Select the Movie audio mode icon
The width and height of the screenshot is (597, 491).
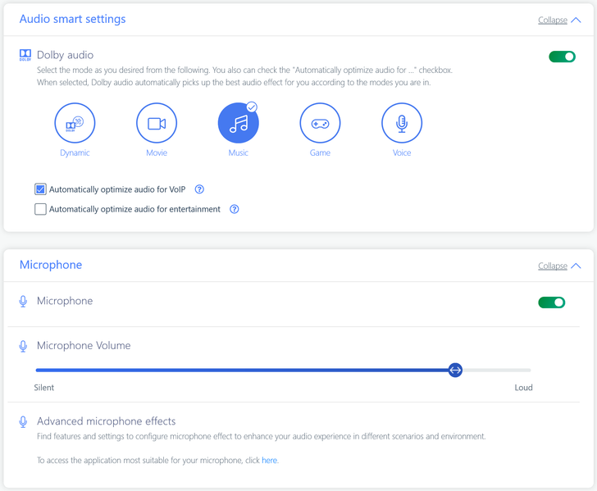pos(157,123)
